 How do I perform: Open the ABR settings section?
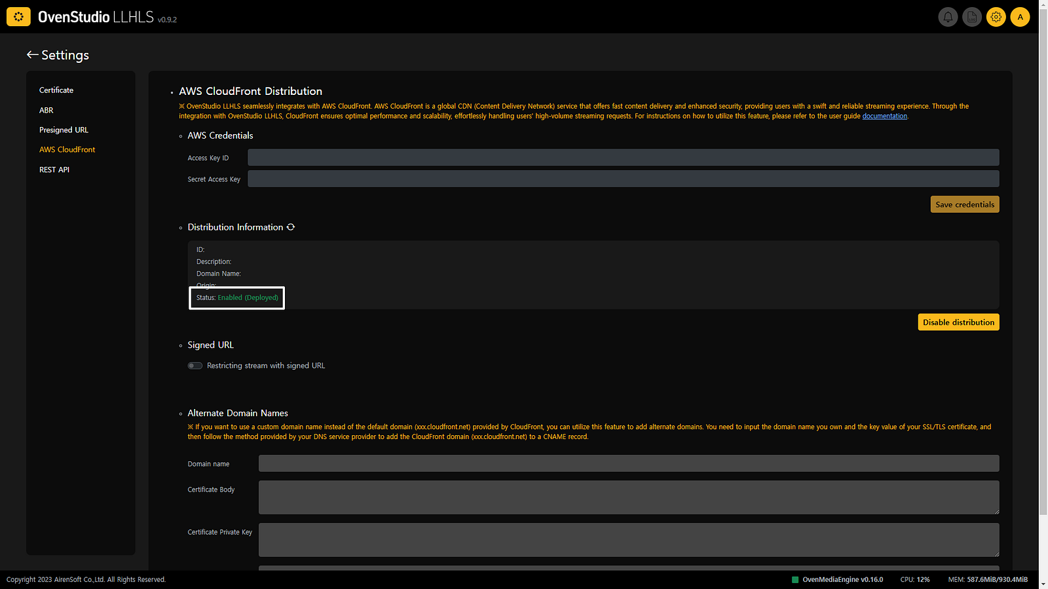[47, 110]
